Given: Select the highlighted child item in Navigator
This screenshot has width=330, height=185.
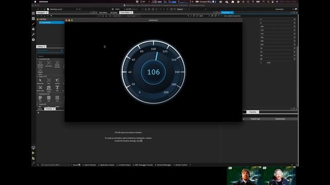Looking at the screenshot, I should 52,23.
